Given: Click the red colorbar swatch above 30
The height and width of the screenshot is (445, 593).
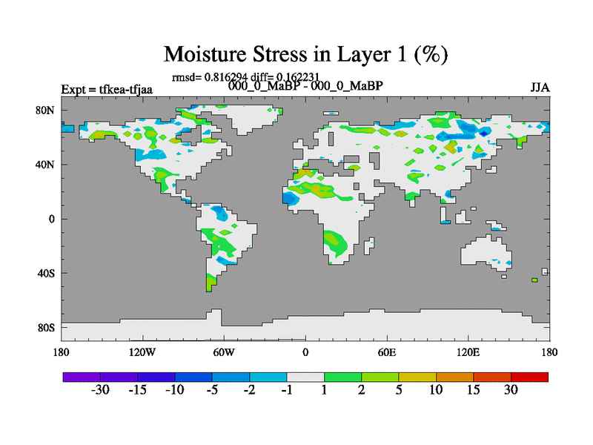Looking at the screenshot, I should [529, 378].
